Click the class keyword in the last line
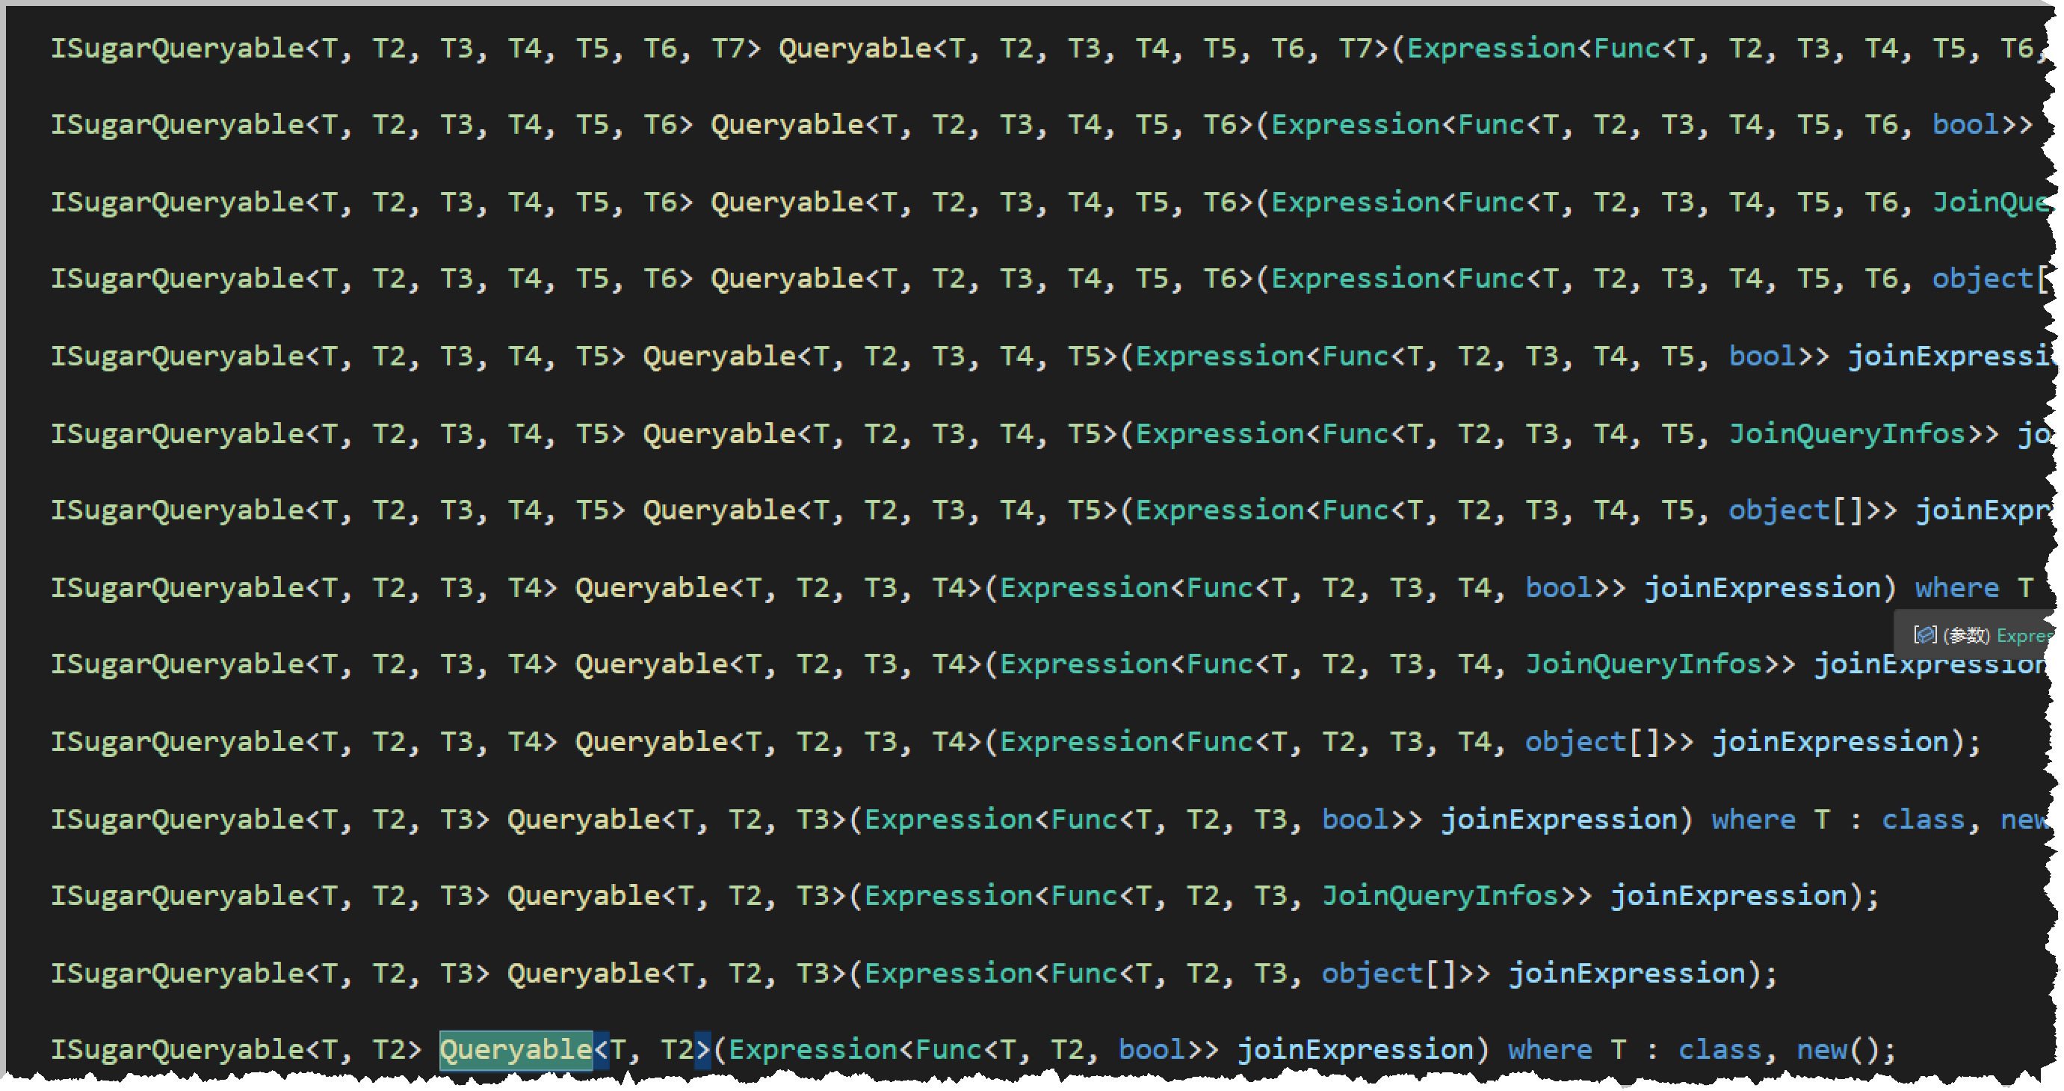 pos(1720,1049)
